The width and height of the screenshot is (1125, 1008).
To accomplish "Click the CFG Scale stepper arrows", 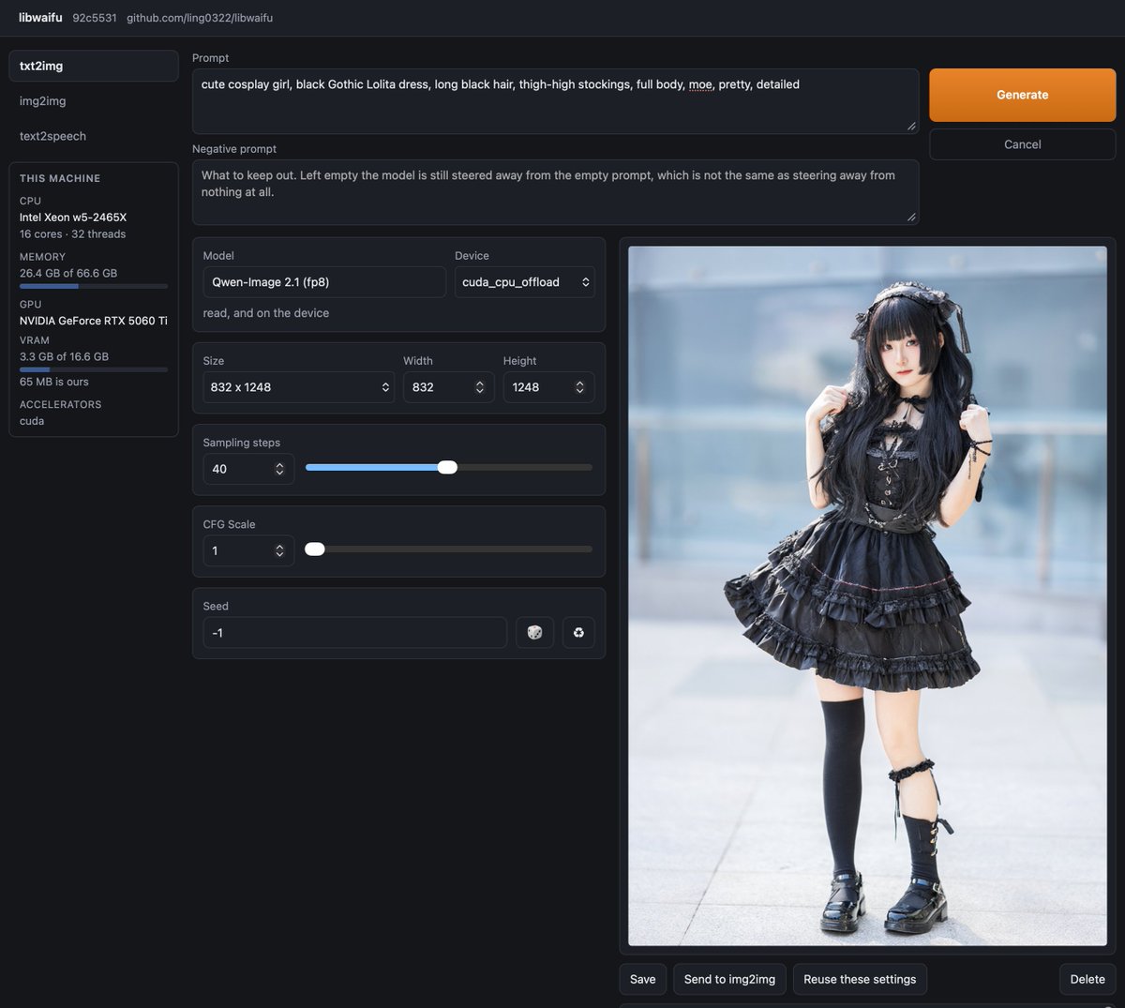I will [x=279, y=550].
